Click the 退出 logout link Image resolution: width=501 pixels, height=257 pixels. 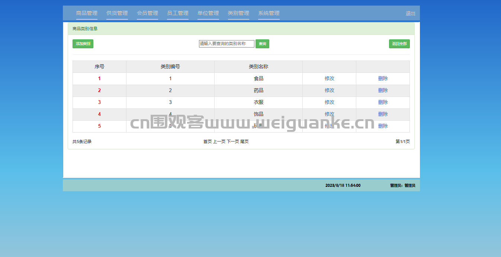pyautogui.click(x=411, y=13)
